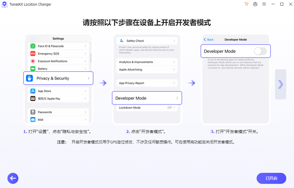Click the main heading 请按照以下步骤
This screenshot has width=294, height=188.
click(147, 22)
